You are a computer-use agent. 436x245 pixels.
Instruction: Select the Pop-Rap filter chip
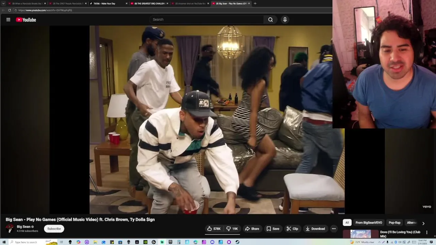[x=394, y=223]
